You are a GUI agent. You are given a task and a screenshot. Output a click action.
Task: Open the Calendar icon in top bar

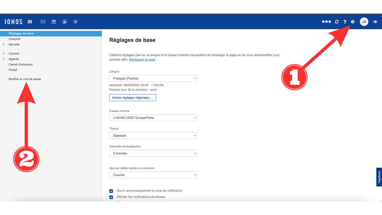point(54,22)
